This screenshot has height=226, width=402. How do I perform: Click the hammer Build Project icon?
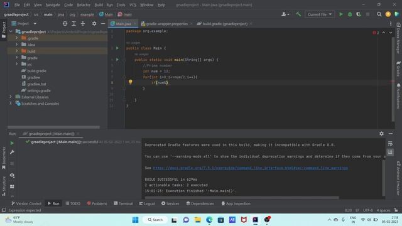[298, 14]
